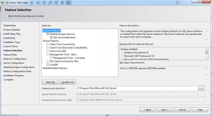The height and width of the screenshot is (116, 212).
Task: Click Windows PowerShell 2.0 prerequisite entry
Action: click(136, 53)
